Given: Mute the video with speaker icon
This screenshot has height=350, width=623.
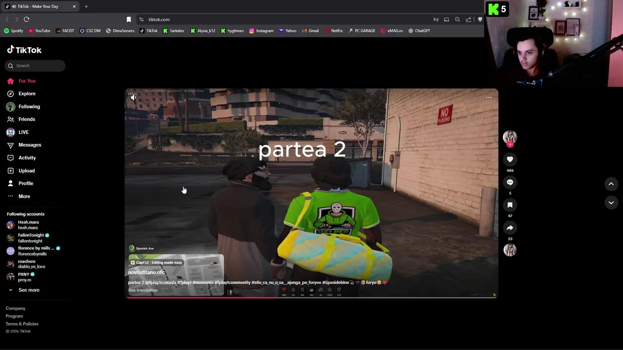Looking at the screenshot, I should [x=133, y=97].
